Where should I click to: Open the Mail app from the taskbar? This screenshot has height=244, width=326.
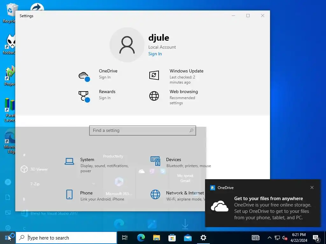point(188,238)
